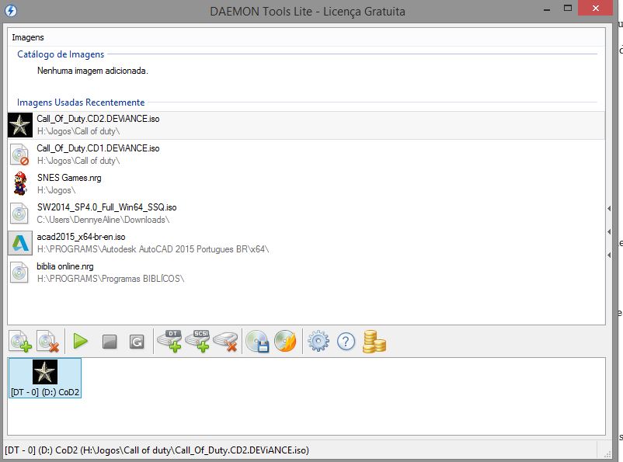Open Burn image with Astroburn icon
Viewport: 623px width, 462px height.
click(285, 341)
